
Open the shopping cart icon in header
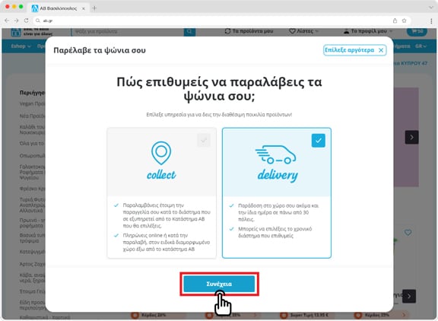coord(417,31)
